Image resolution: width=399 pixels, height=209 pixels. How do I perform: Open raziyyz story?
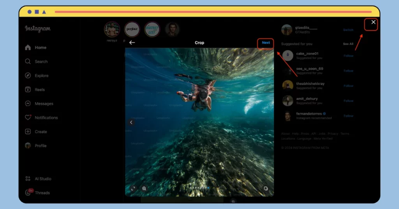click(112, 30)
